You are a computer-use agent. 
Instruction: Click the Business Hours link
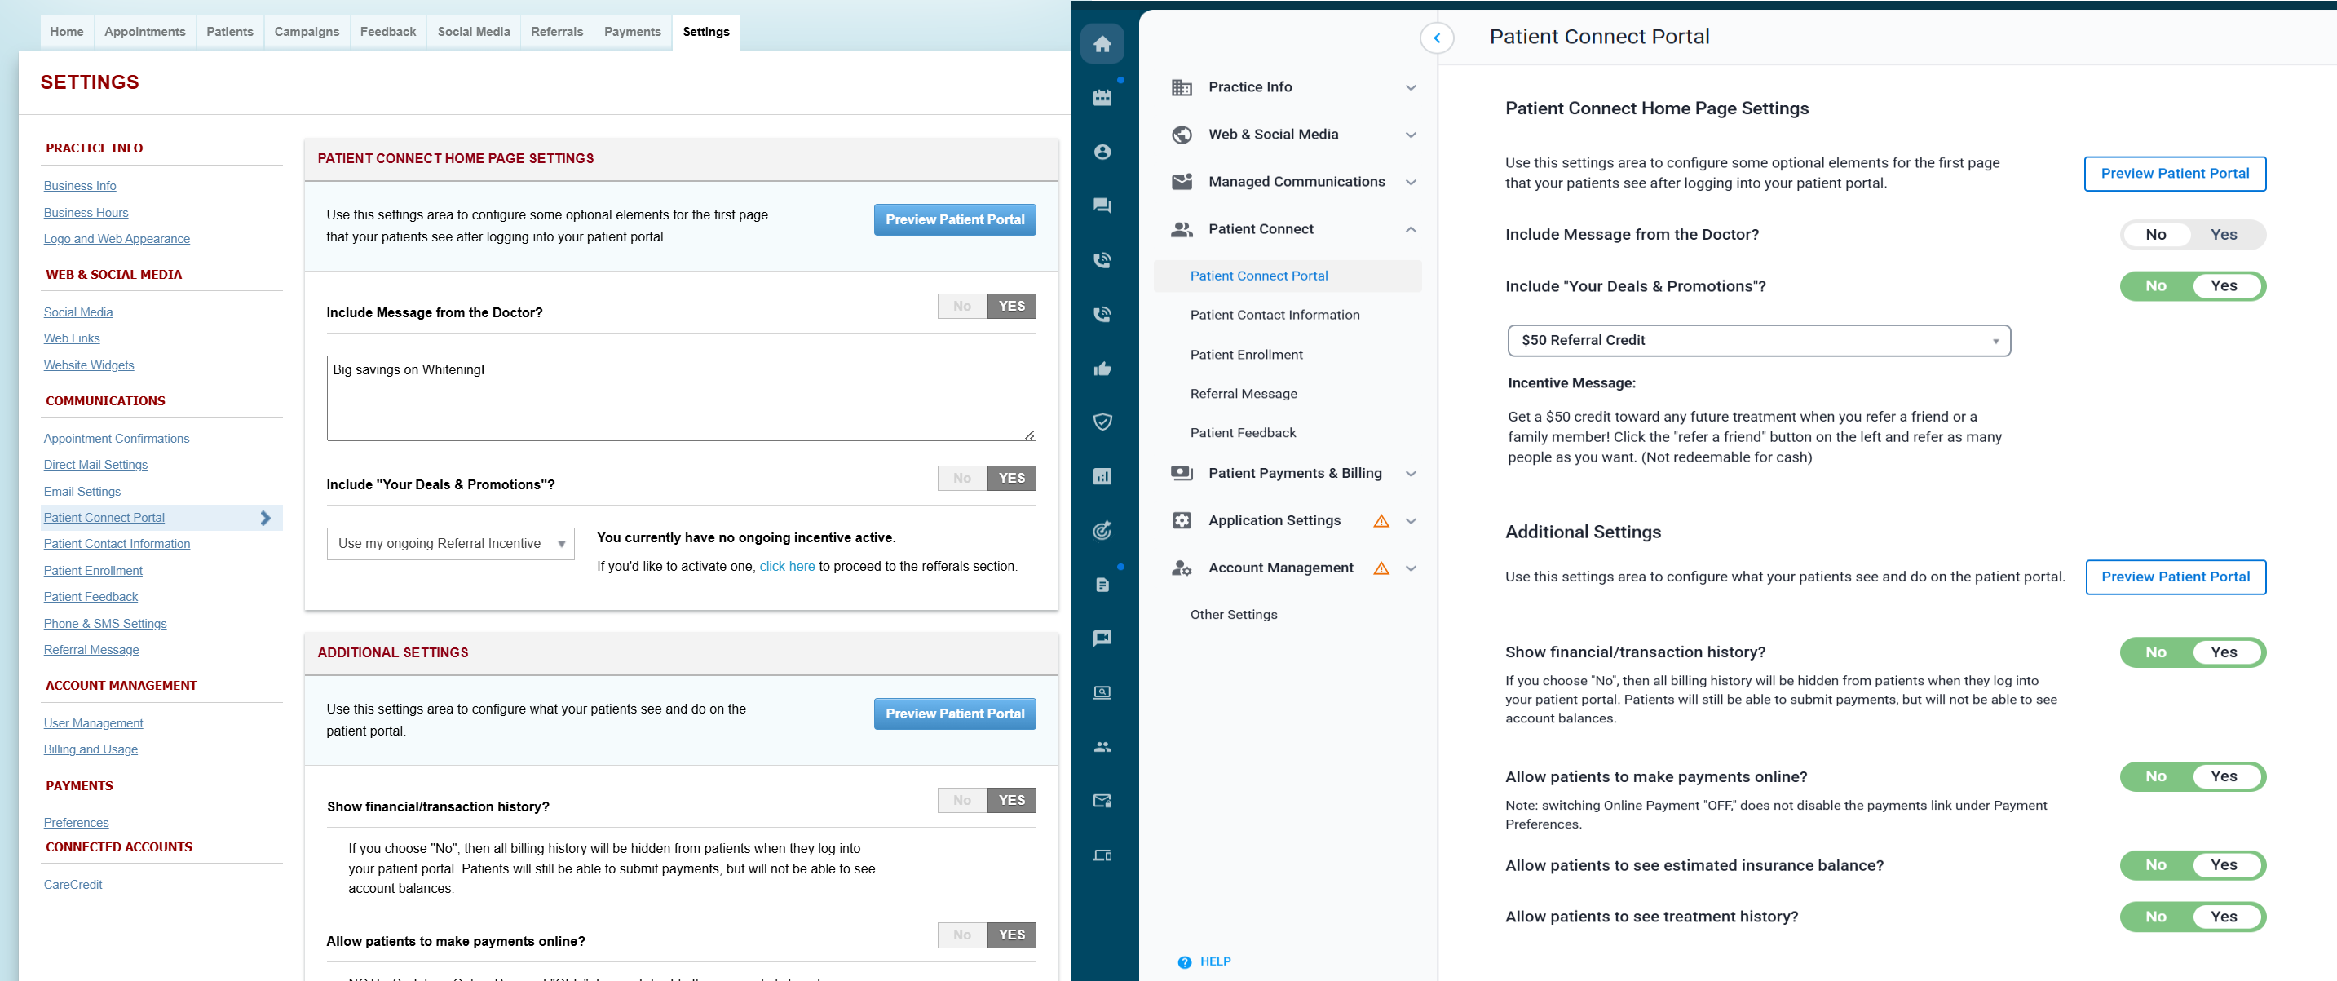pyautogui.click(x=86, y=212)
